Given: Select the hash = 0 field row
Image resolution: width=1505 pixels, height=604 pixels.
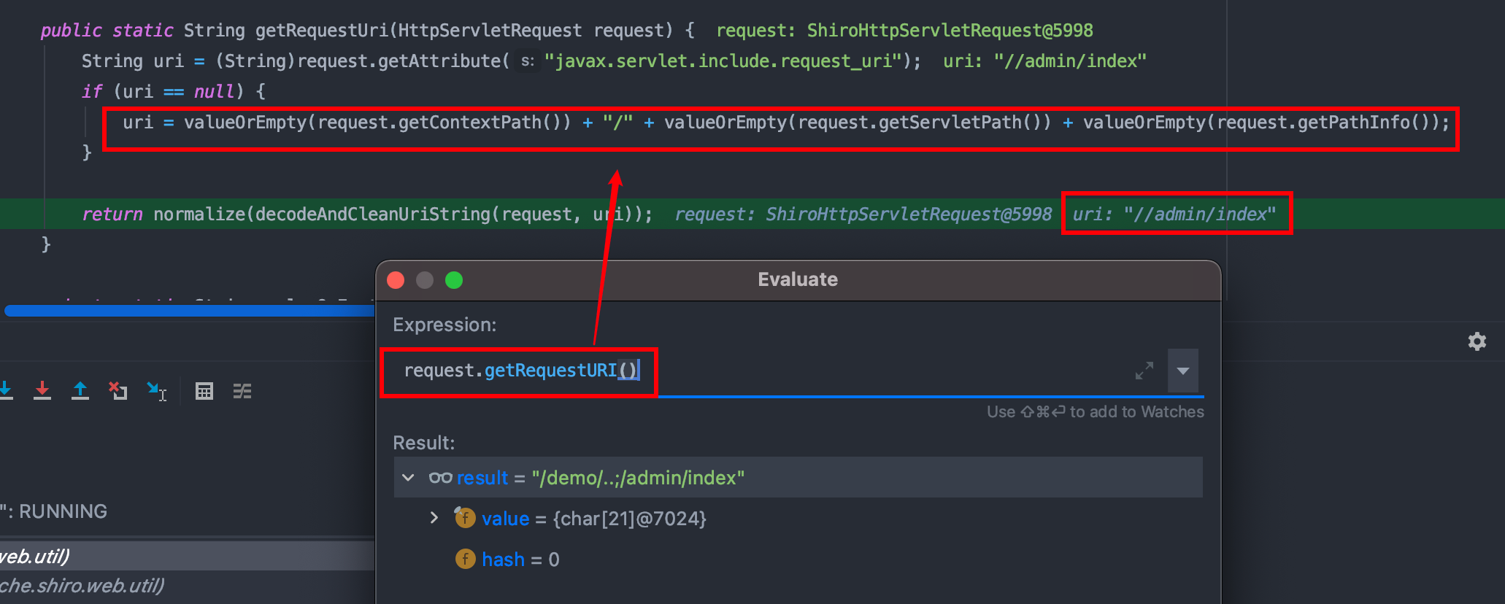Looking at the screenshot, I should click(x=520, y=560).
